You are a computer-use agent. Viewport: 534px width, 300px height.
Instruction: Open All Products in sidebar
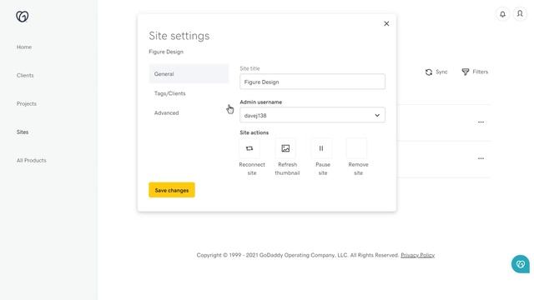tap(32, 160)
